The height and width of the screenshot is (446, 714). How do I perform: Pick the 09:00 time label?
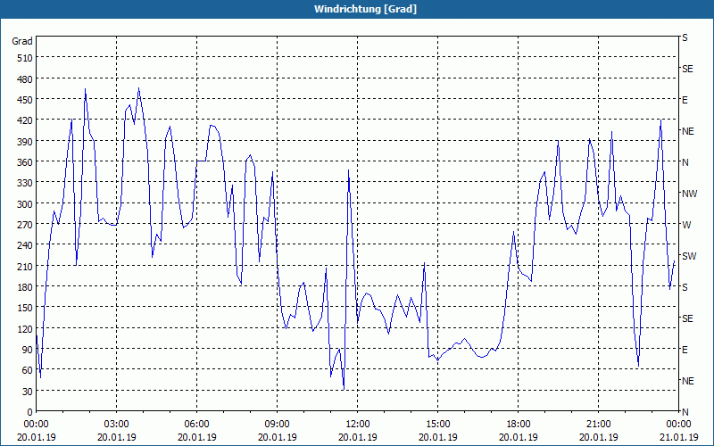point(277,425)
